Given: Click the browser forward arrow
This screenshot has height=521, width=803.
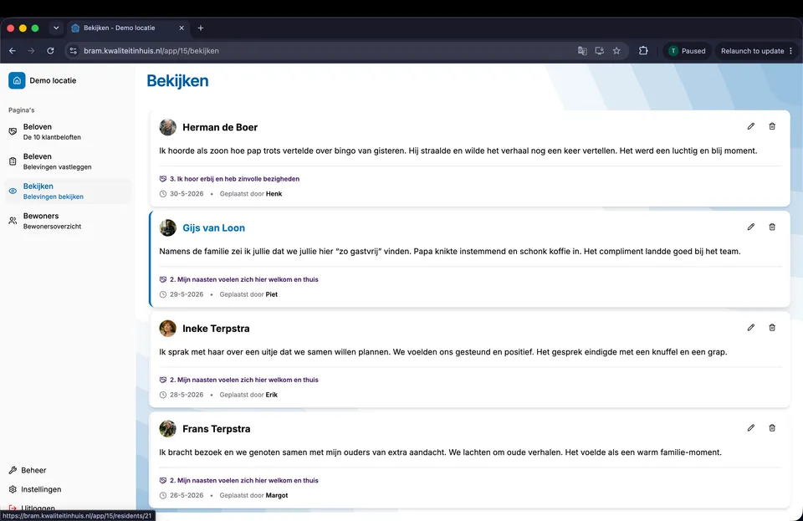Looking at the screenshot, I should (x=31, y=51).
